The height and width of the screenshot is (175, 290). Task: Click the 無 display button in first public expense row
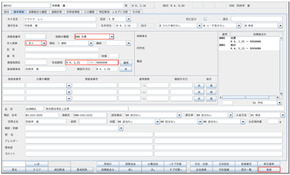point(211,86)
